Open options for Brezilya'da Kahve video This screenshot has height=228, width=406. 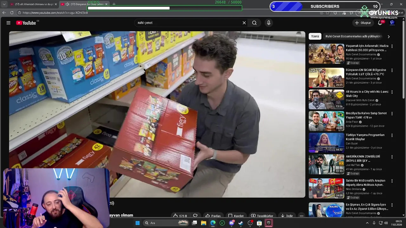[392, 113]
